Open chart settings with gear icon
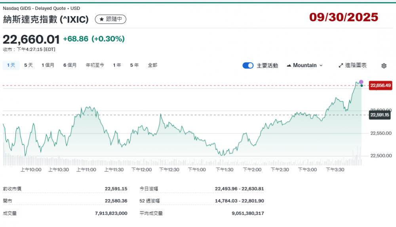The width and height of the screenshot is (396, 227). point(383,66)
